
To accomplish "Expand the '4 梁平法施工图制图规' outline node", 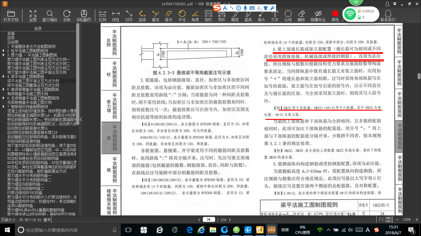I will tap(3, 77).
